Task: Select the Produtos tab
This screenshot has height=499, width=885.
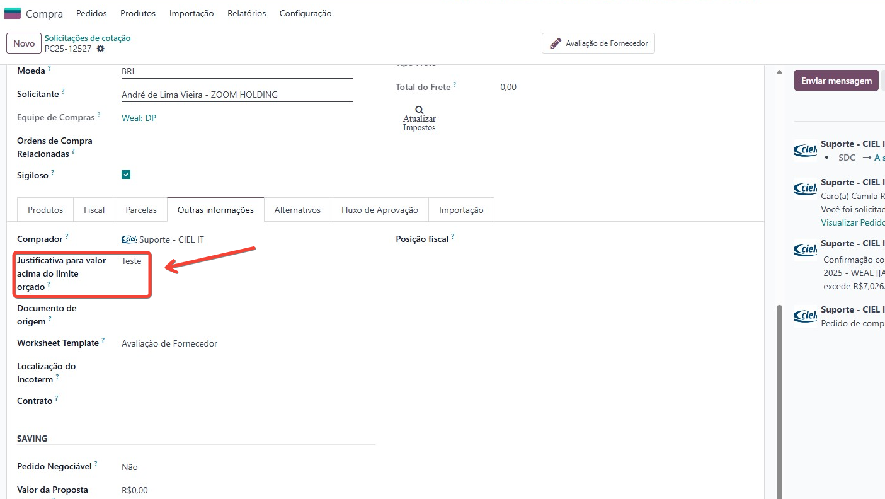Action: tap(45, 210)
